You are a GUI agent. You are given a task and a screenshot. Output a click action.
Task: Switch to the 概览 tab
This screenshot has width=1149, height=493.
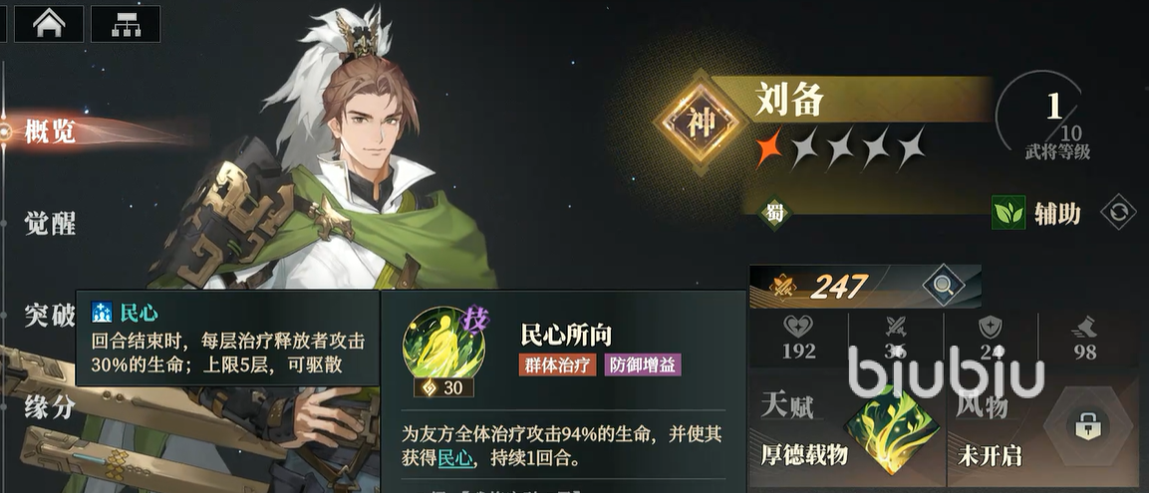click(x=50, y=131)
